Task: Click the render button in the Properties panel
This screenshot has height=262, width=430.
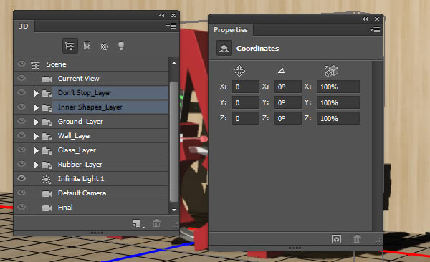Action: (336, 239)
